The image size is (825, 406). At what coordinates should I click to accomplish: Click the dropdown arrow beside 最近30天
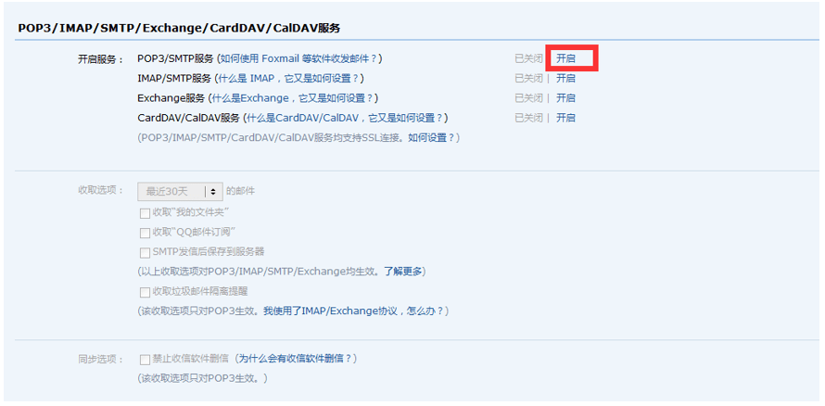213,192
